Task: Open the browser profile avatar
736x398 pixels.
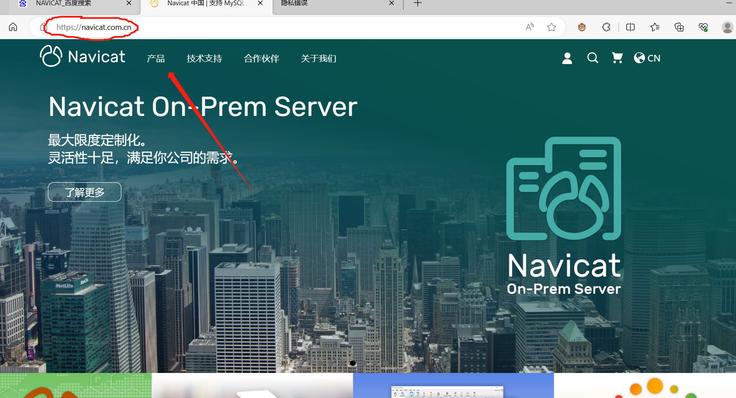Action: tap(727, 27)
